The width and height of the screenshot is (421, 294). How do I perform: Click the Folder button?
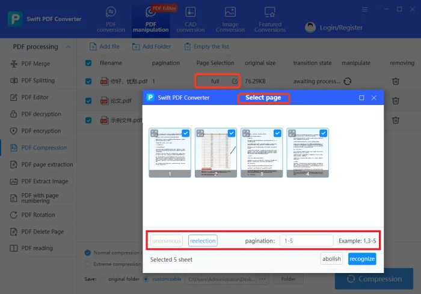[x=288, y=279]
